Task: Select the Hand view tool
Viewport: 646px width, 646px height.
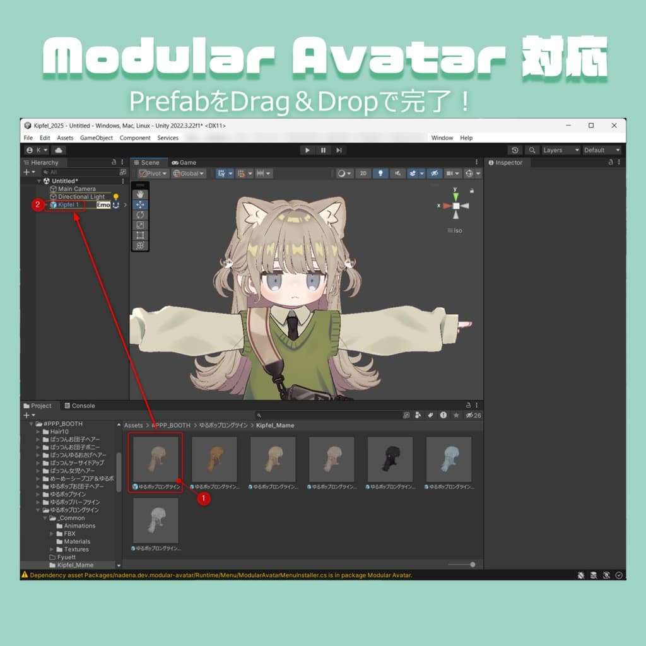Action: click(x=140, y=194)
